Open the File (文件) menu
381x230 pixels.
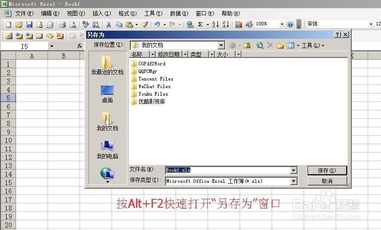pyautogui.click(x=24, y=13)
